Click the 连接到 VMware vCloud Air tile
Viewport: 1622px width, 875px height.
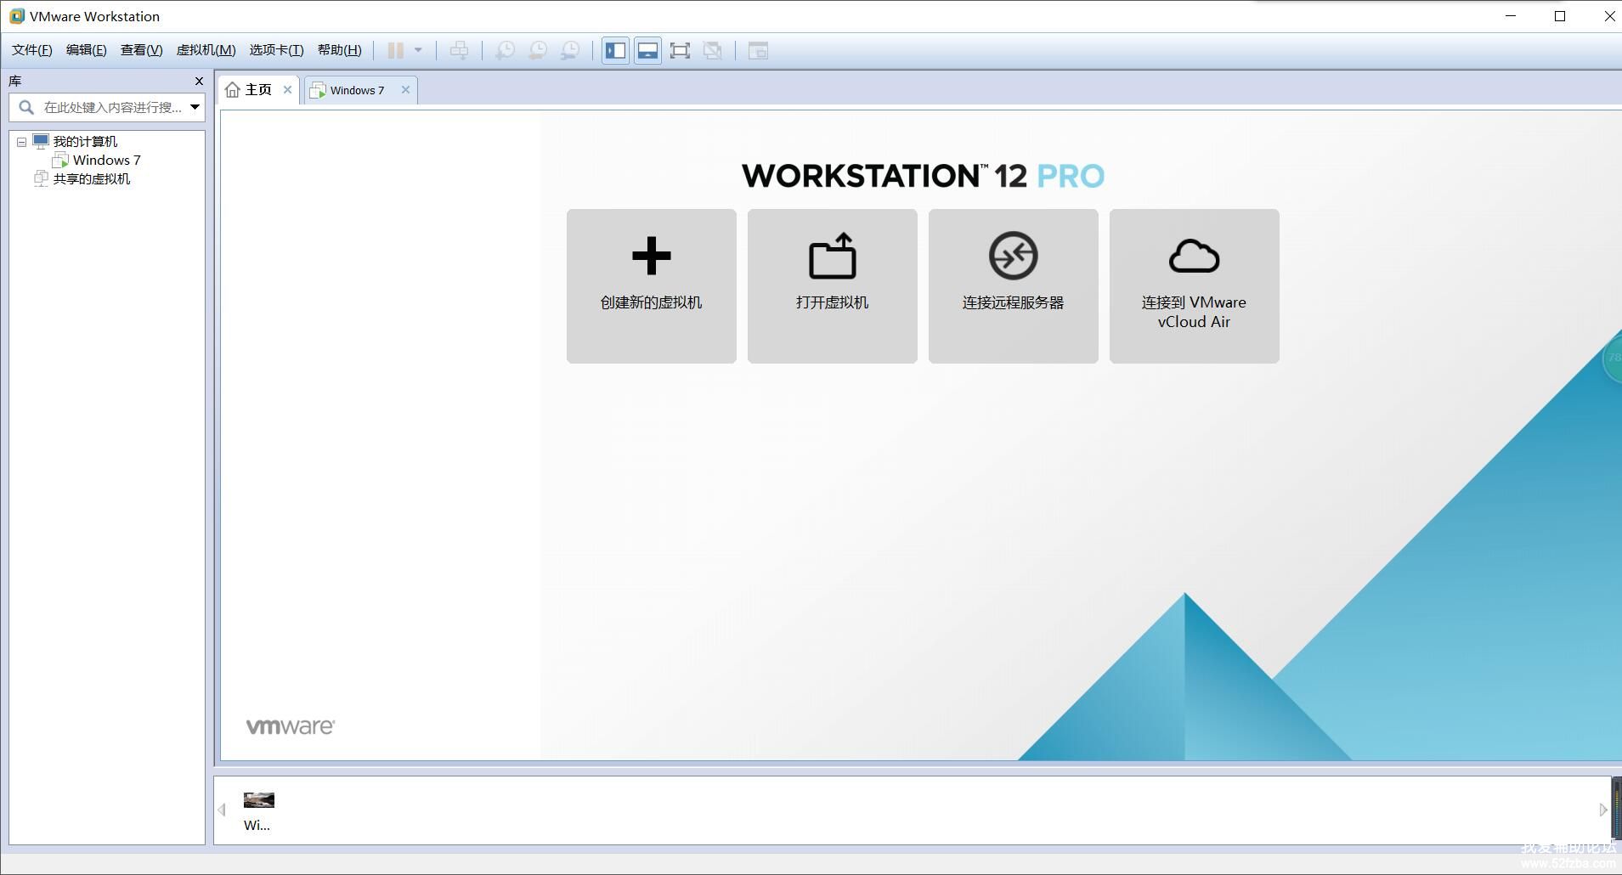pos(1194,286)
